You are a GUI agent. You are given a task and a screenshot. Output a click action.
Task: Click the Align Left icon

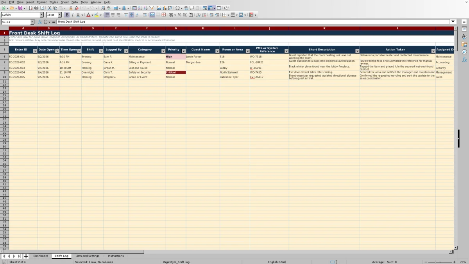107,15
